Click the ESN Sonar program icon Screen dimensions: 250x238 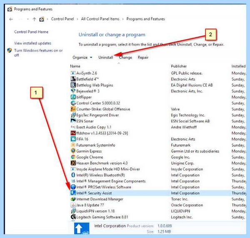click(73, 121)
